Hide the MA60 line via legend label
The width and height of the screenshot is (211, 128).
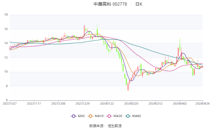(x=137, y=116)
